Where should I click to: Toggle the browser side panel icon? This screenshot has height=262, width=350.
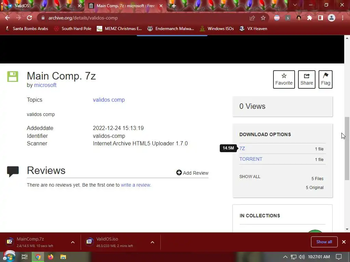pos(321,18)
